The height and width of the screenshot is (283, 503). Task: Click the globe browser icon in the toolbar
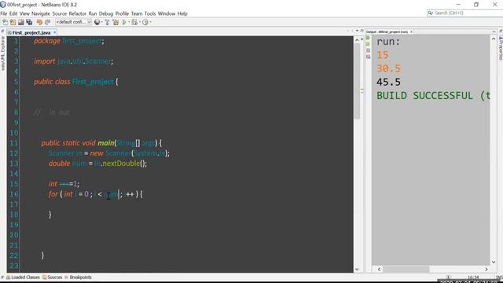(97, 22)
